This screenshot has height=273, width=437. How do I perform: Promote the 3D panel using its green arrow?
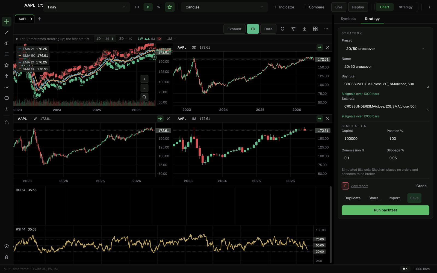(320, 48)
